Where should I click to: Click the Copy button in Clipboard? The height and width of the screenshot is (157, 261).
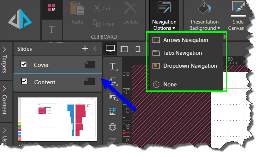[103, 24]
